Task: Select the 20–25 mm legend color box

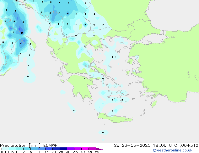Action: coord(56,149)
